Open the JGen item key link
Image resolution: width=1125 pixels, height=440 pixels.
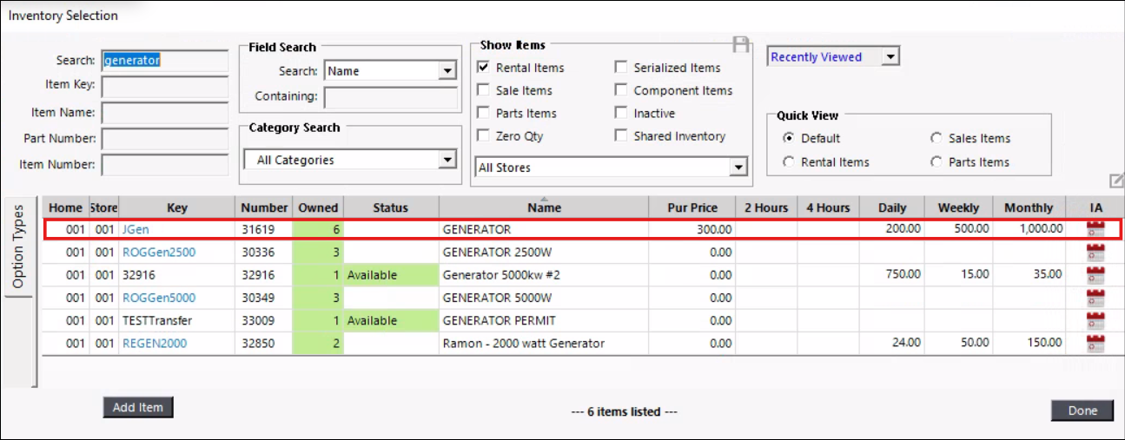click(136, 230)
